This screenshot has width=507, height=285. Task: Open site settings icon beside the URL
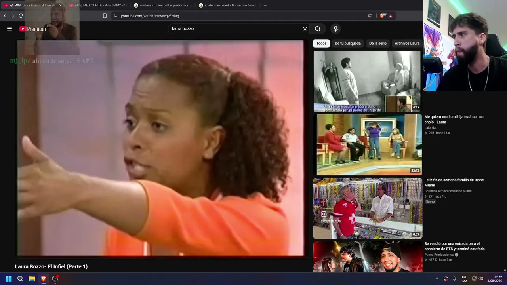(115, 16)
